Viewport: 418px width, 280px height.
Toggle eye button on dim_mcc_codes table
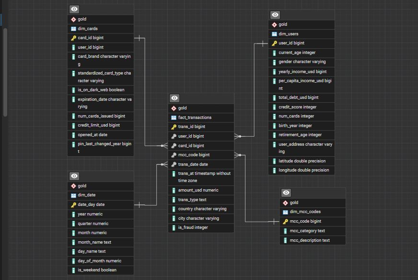tap(286, 193)
